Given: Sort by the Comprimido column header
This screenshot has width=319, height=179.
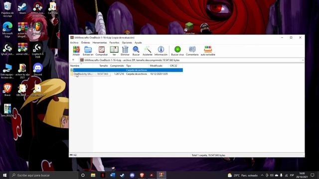Looking at the screenshot, I should [117, 66].
